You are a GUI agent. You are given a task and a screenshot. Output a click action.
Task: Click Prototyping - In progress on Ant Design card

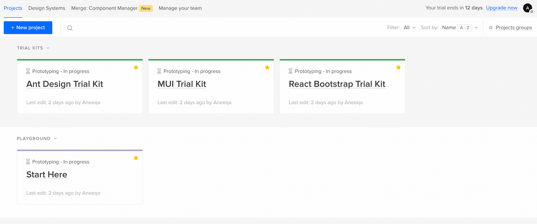tap(61, 71)
